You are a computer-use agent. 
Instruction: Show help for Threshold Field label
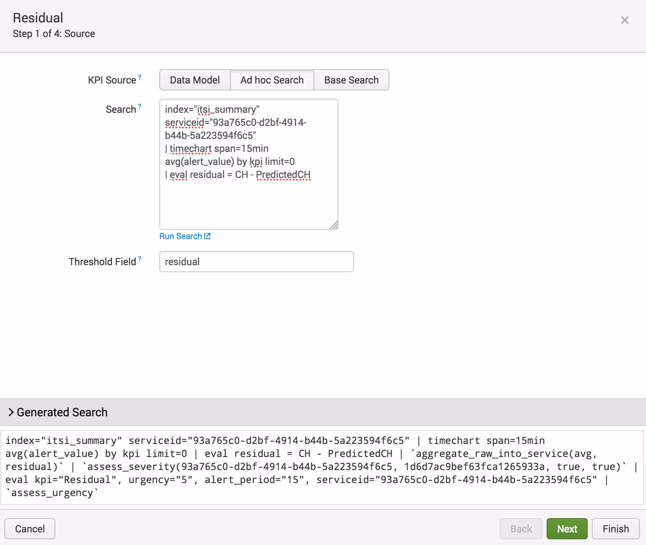(x=140, y=259)
